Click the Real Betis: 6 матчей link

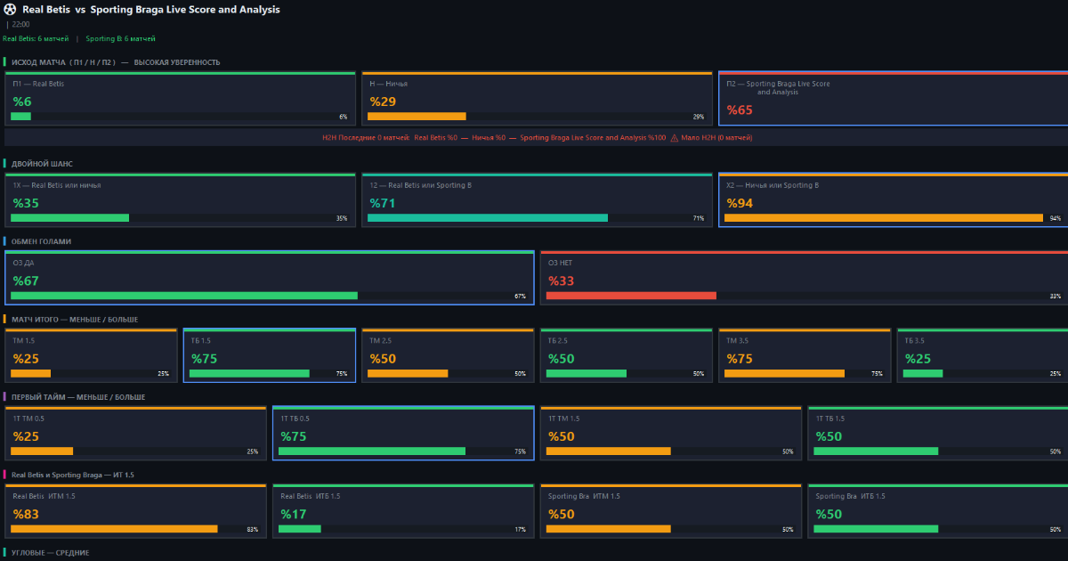pyautogui.click(x=36, y=39)
